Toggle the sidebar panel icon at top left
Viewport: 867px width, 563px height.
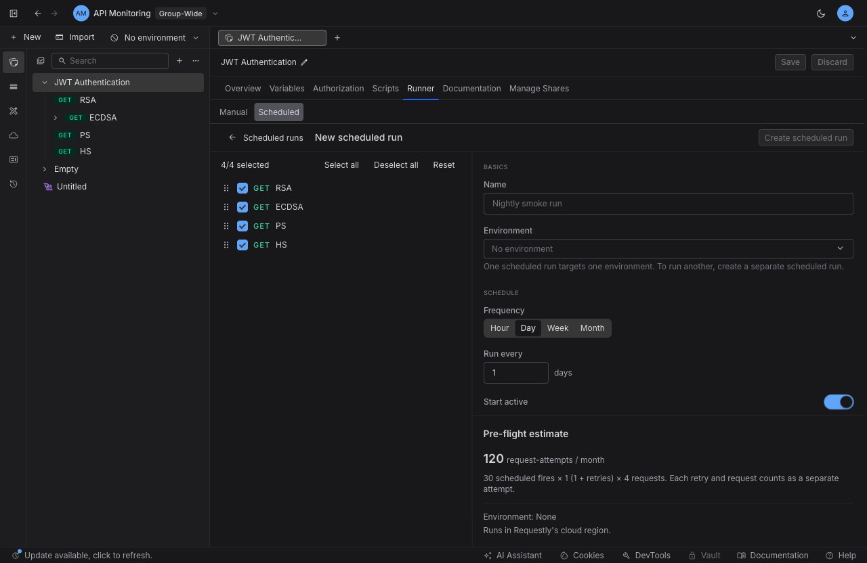pos(14,13)
